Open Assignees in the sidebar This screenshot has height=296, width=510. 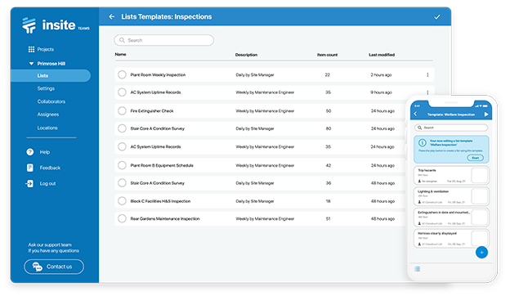click(x=48, y=114)
